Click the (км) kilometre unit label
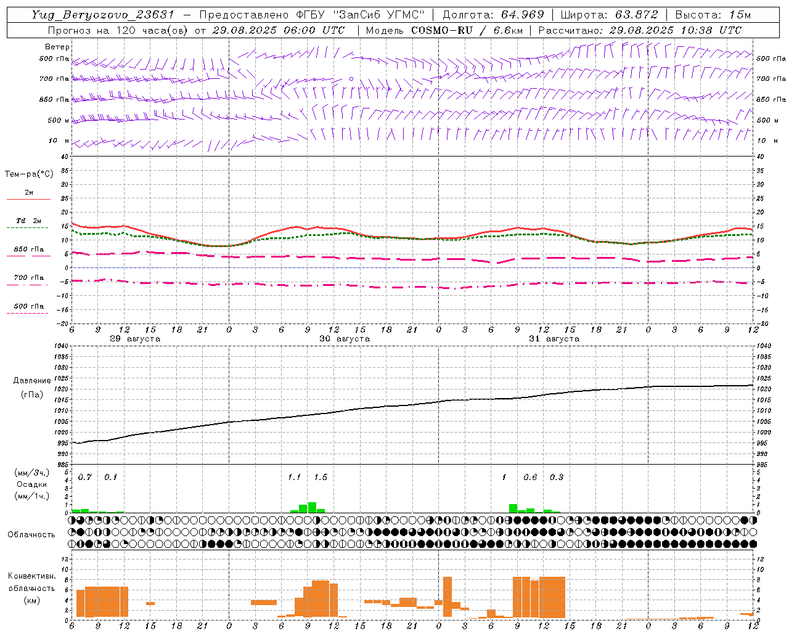Screen dimensions: 789x631 pos(32,600)
